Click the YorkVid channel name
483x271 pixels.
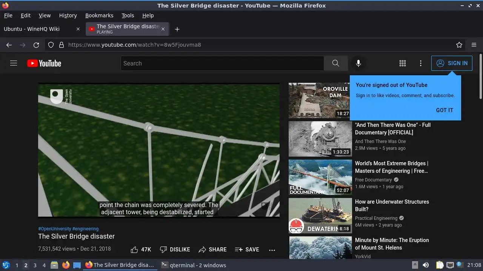(363, 256)
